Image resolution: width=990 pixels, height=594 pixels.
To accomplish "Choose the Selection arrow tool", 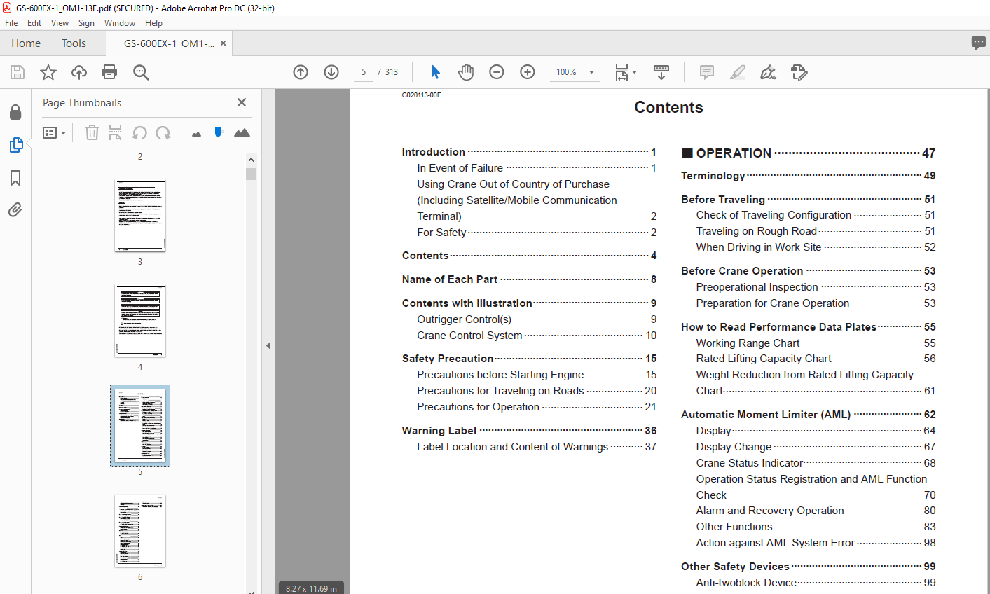I will tap(435, 72).
